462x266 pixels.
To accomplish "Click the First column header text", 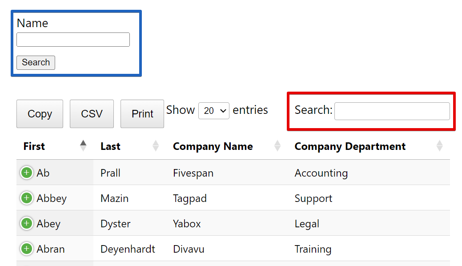I will click(34, 146).
